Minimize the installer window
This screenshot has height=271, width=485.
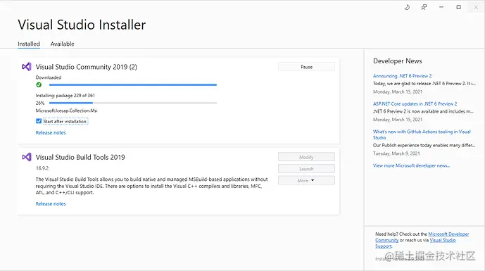[x=441, y=7]
